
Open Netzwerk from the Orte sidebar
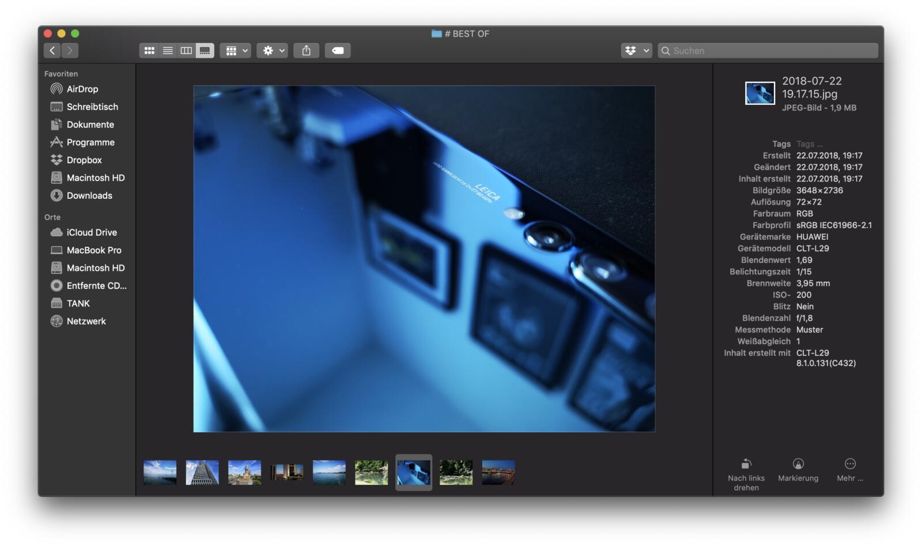(86, 321)
